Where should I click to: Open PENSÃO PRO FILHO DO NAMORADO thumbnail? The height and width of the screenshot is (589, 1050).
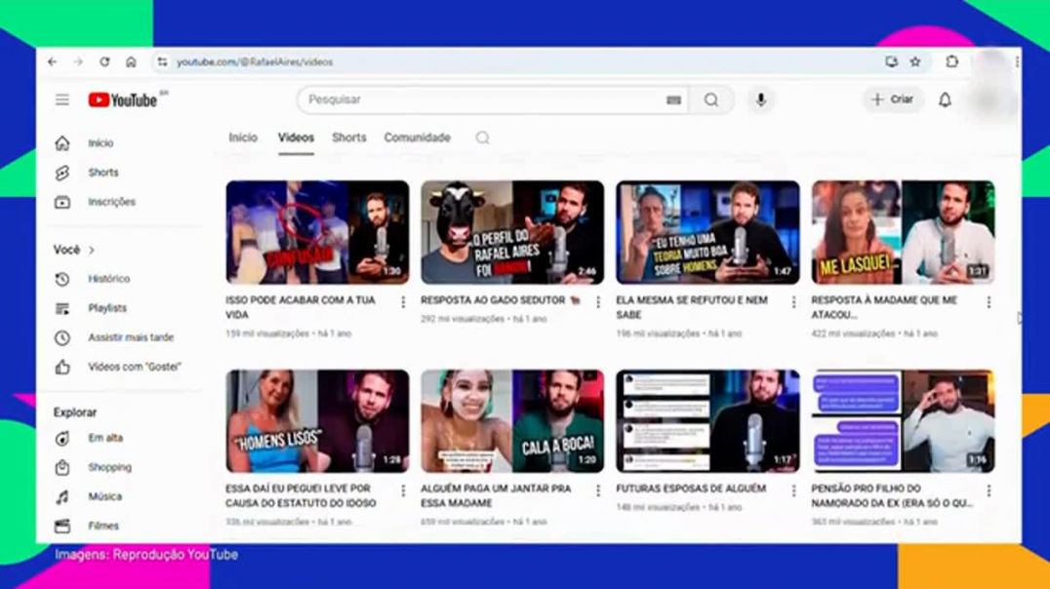click(x=903, y=421)
